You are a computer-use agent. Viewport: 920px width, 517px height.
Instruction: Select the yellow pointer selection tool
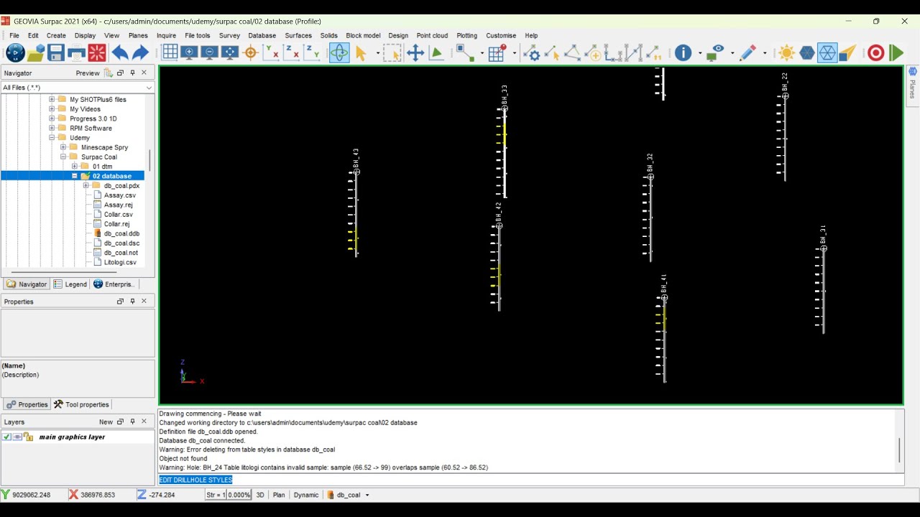pos(361,52)
